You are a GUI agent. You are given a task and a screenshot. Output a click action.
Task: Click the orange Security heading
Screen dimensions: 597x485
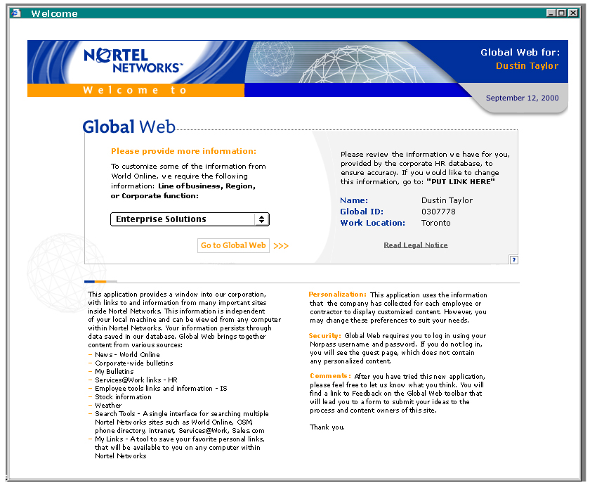pyautogui.click(x=325, y=336)
